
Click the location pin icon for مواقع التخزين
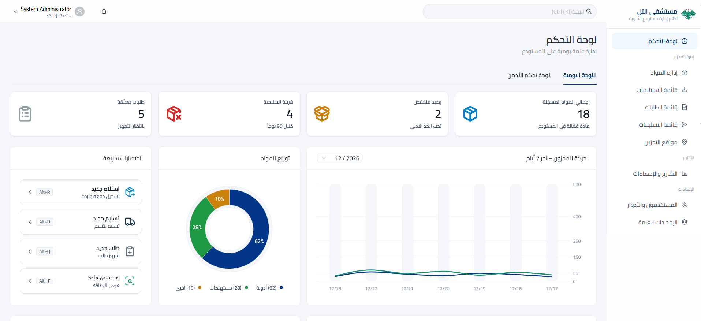pos(685,142)
